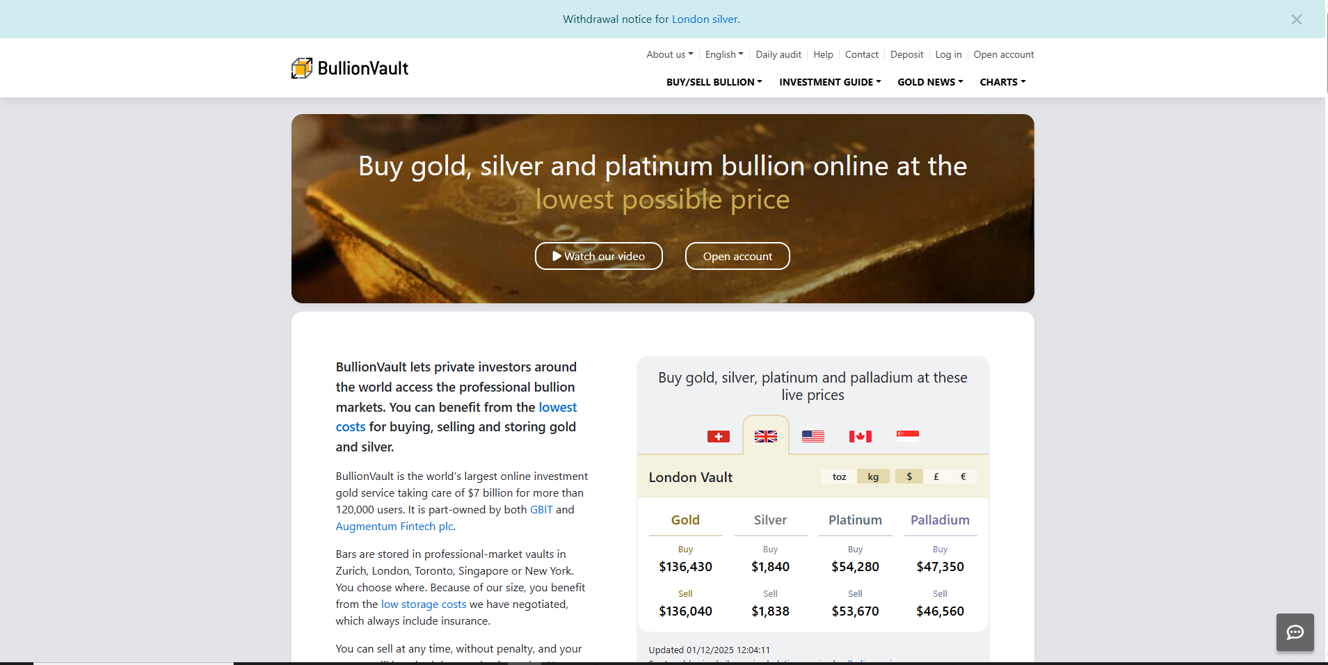Open the English language dropdown
Viewport: 1328px width, 665px height.
pos(723,54)
